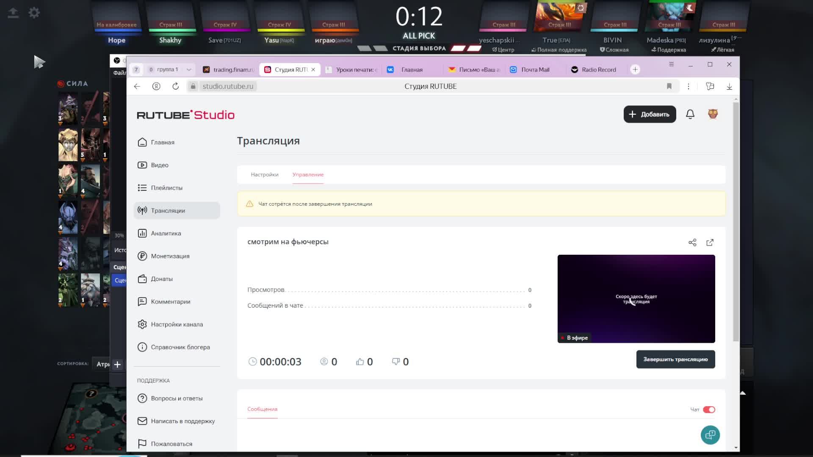Click the browser reload page icon

(x=175, y=86)
